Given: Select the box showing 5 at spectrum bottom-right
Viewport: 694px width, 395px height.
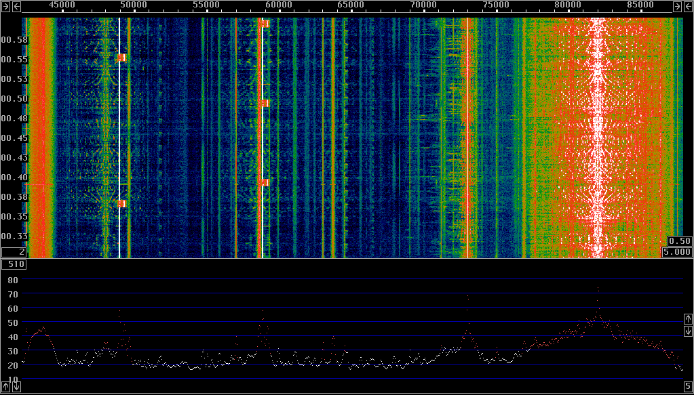Looking at the screenshot, I should click(x=688, y=387).
